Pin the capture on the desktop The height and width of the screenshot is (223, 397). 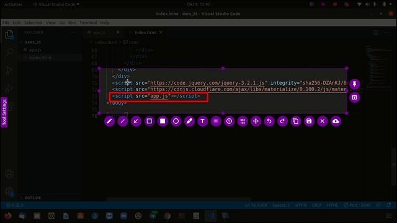(354, 84)
